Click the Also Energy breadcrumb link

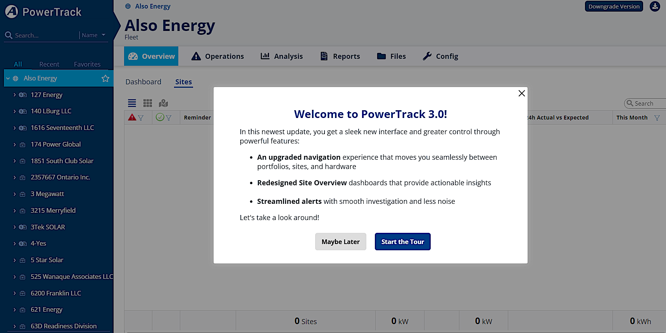(x=153, y=6)
